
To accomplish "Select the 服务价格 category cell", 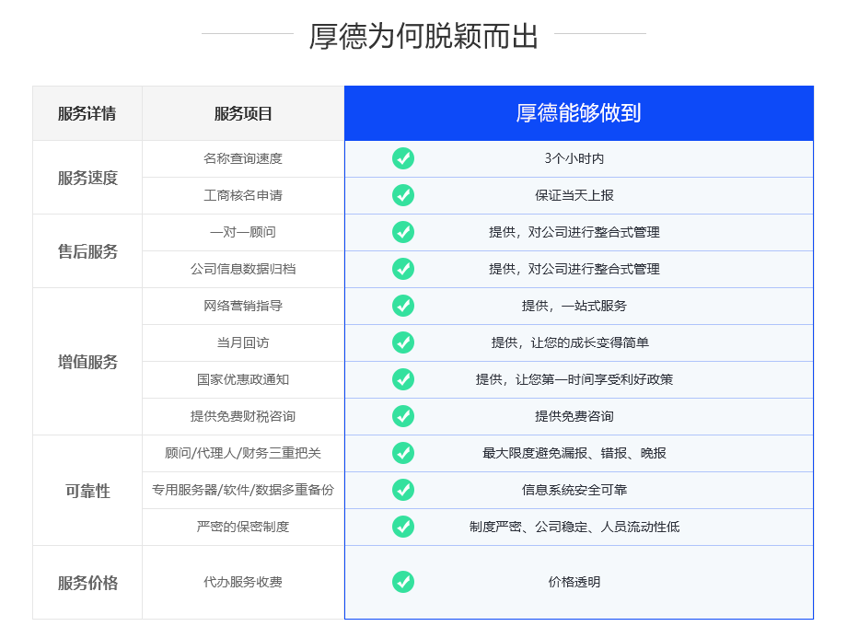I will pos(87,583).
